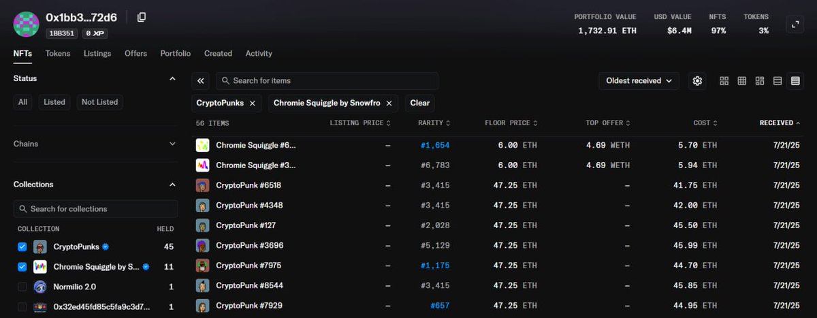The image size is (817, 318).
Task: Select the All status filter
Action: click(x=23, y=102)
